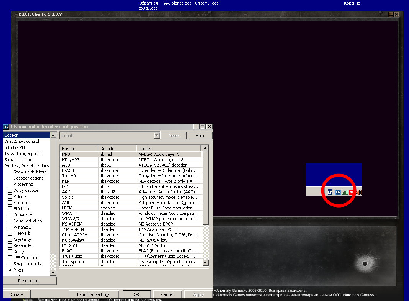Change the AAC decoder from libfaad2
The height and width of the screenshot is (301, 409).
(x=117, y=192)
